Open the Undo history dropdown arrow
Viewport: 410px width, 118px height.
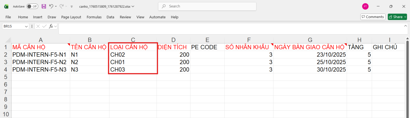point(56,6)
